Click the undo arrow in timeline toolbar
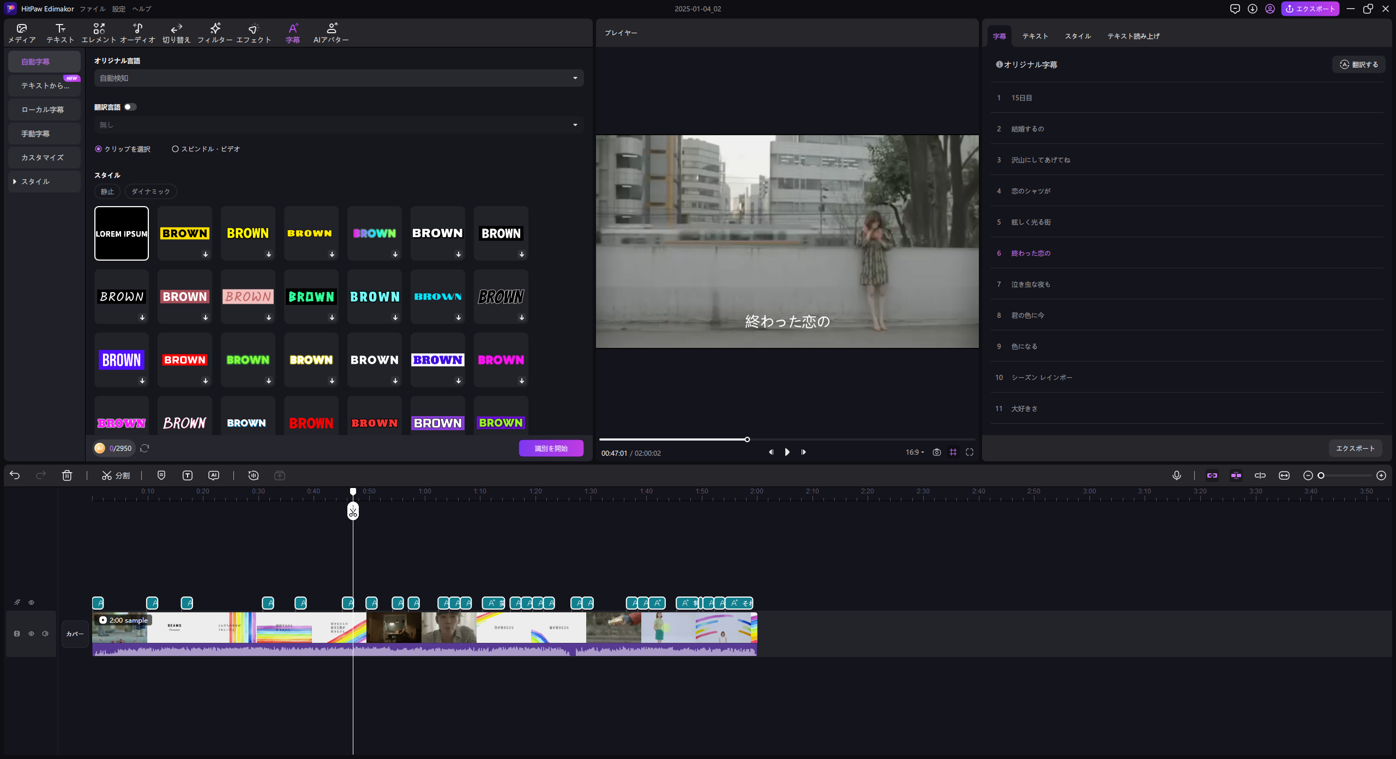Image resolution: width=1396 pixels, height=759 pixels. point(15,475)
